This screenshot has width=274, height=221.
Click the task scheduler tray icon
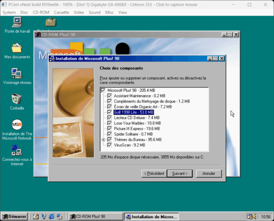pos(249,217)
